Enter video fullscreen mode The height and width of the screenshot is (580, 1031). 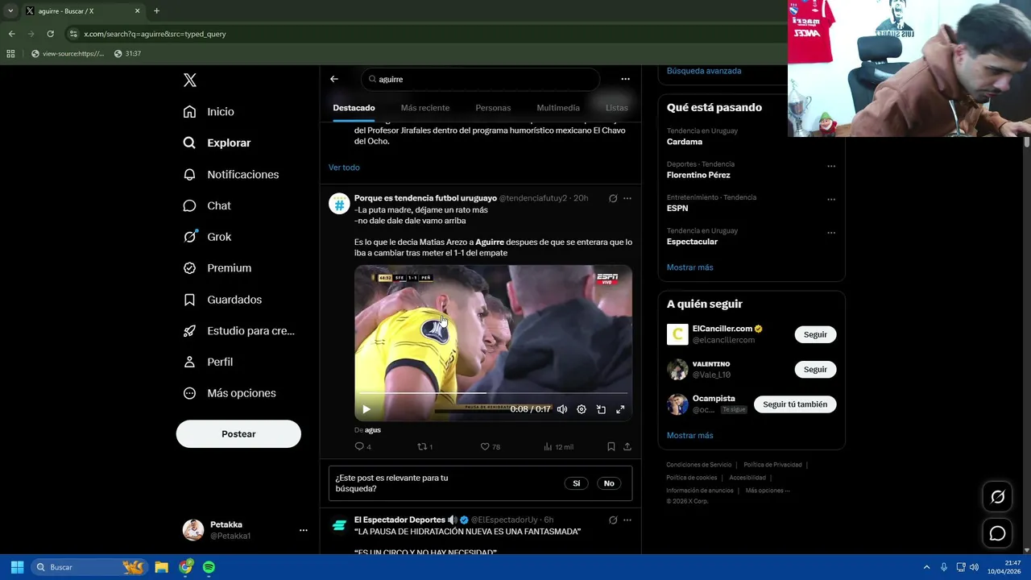point(620,409)
